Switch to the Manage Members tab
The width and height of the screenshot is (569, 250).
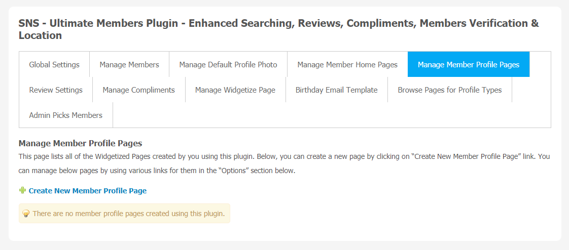pyautogui.click(x=129, y=64)
